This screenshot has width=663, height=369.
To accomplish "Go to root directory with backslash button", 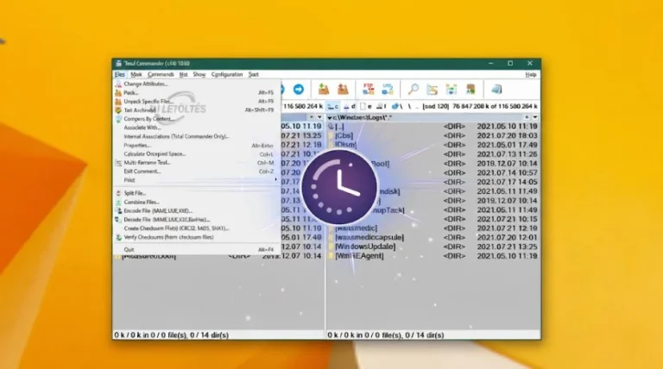I will click(x=409, y=106).
